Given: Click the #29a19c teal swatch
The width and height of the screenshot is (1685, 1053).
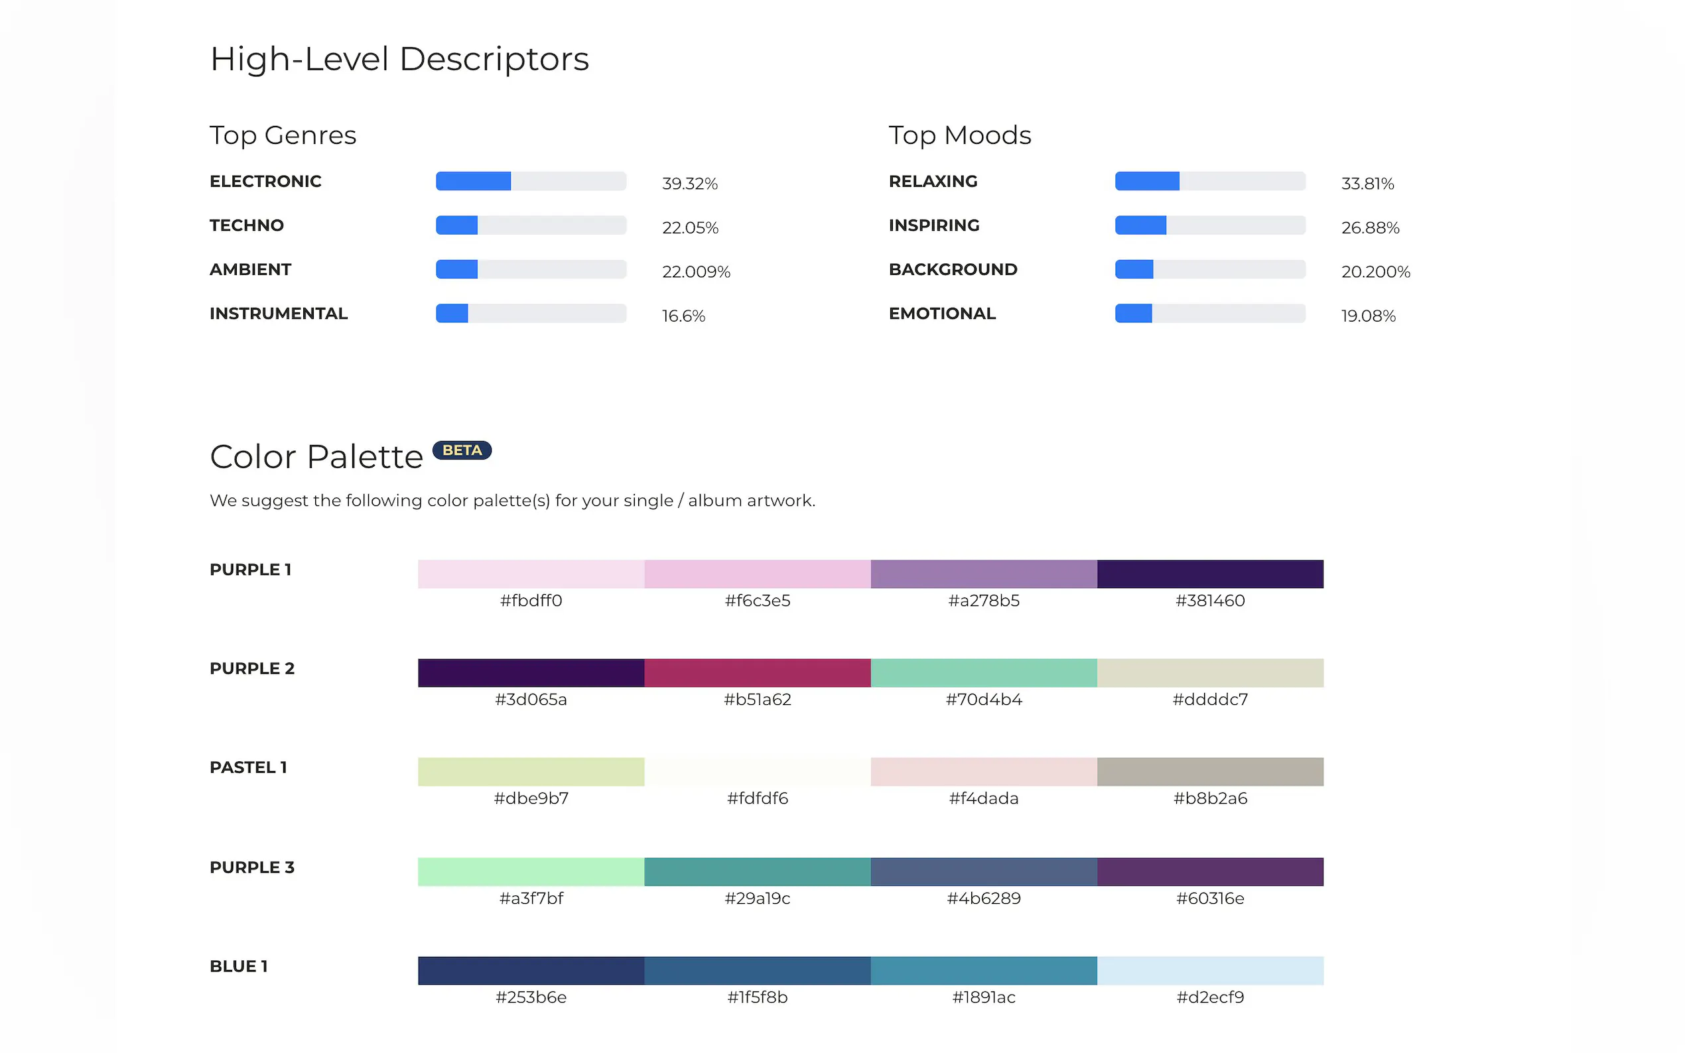Looking at the screenshot, I should (757, 872).
